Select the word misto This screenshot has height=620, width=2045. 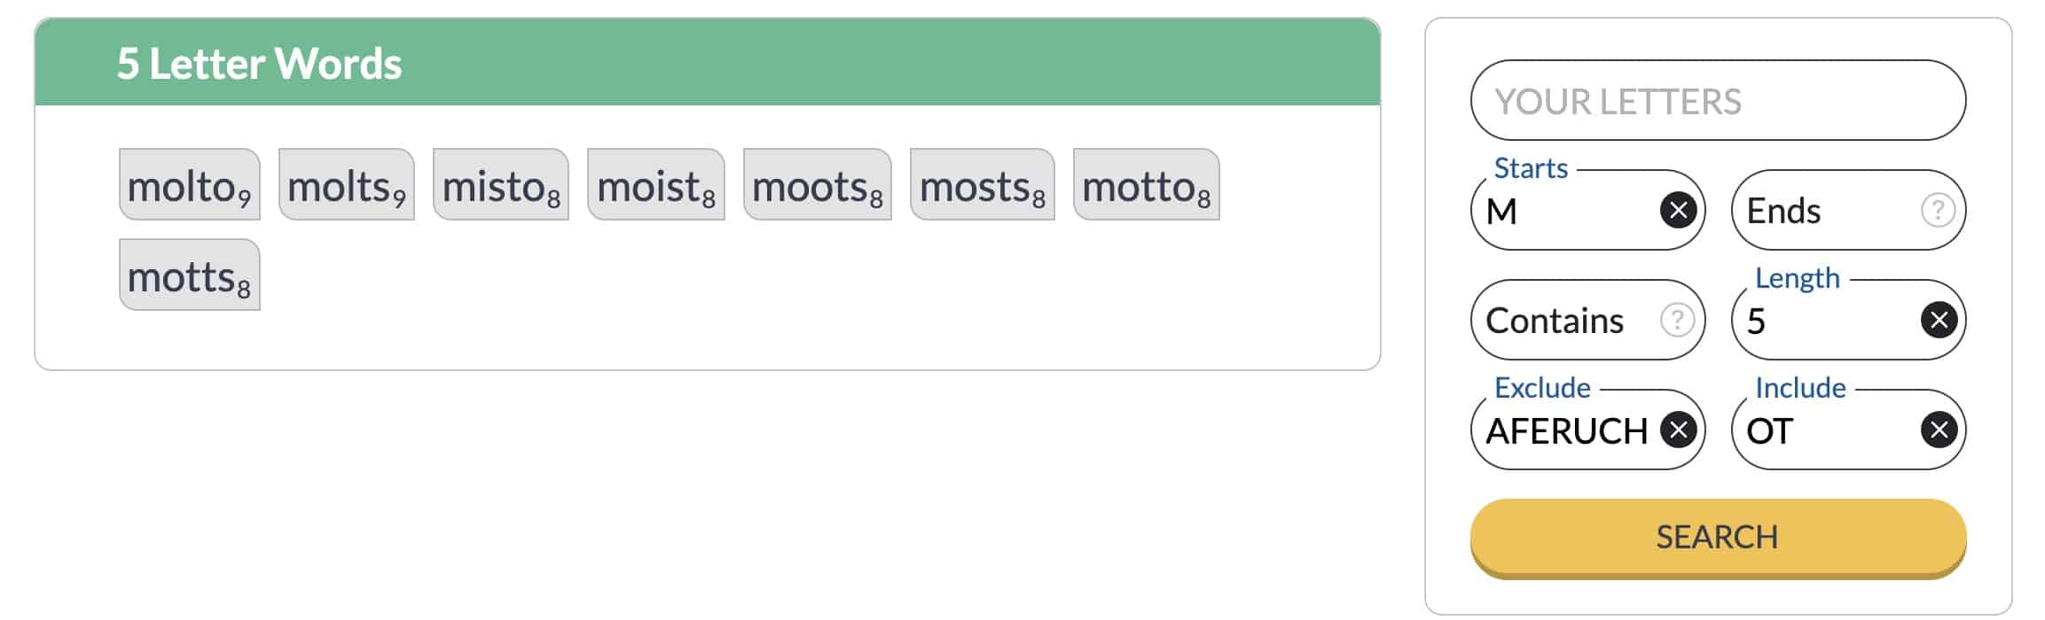coord(501,185)
